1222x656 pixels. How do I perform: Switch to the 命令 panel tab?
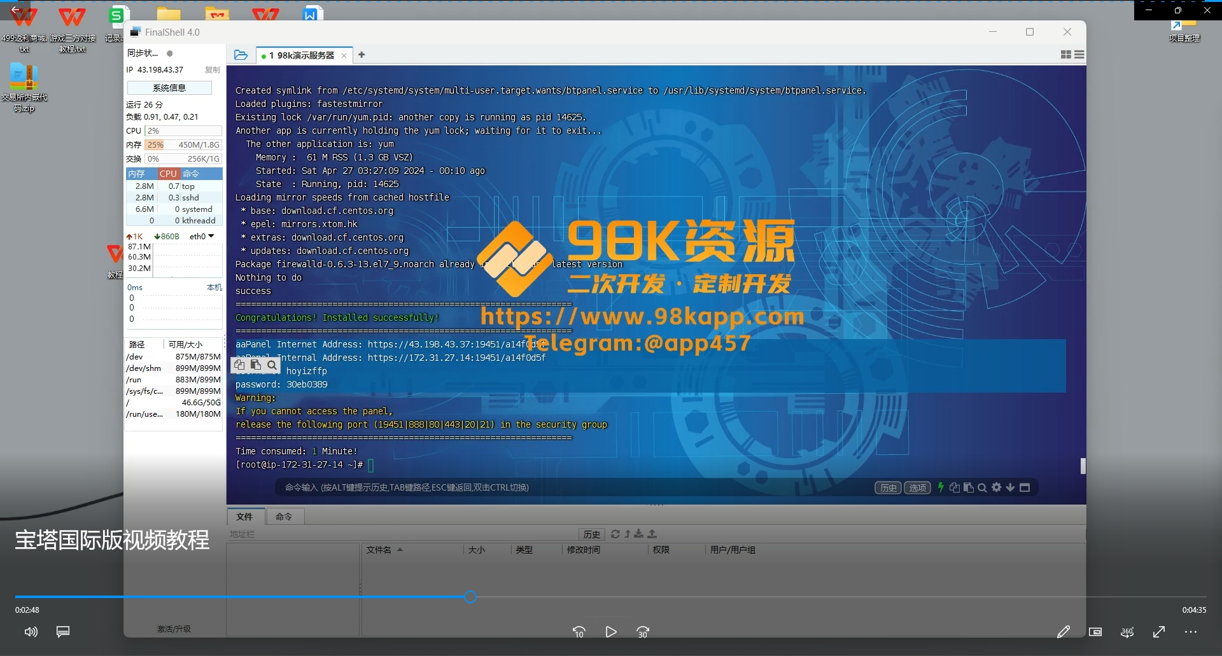click(x=284, y=517)
